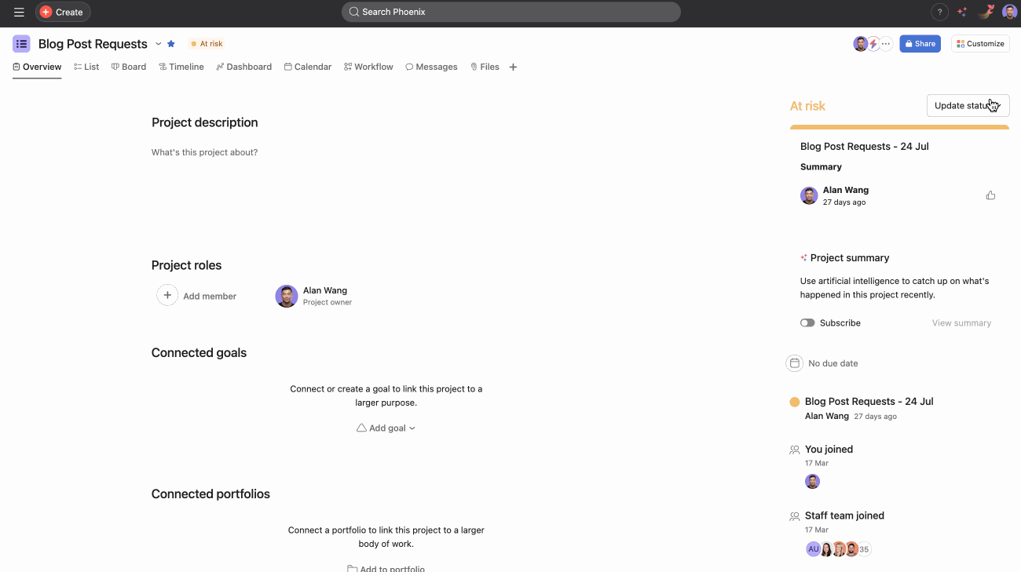Screen dimensions: 1021x572
Task: Click the orange status dot in activity feed
Action: tap(794, 402)
